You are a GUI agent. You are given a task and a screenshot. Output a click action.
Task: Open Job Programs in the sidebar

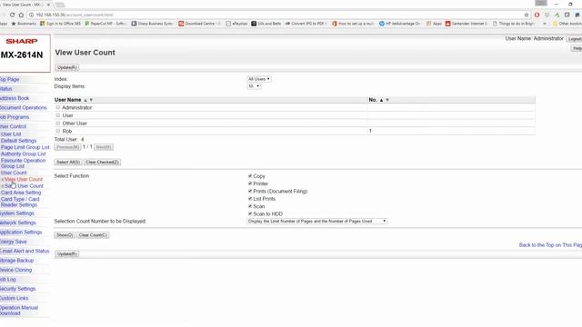click(x=15, y=117)
